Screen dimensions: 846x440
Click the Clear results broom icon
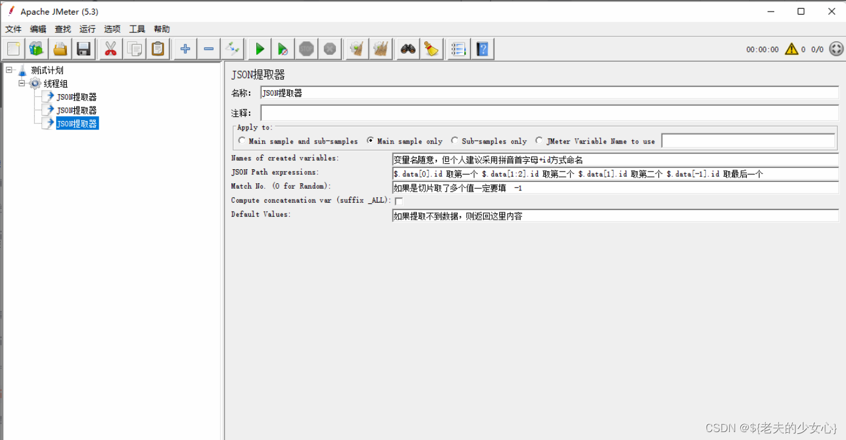357,49
